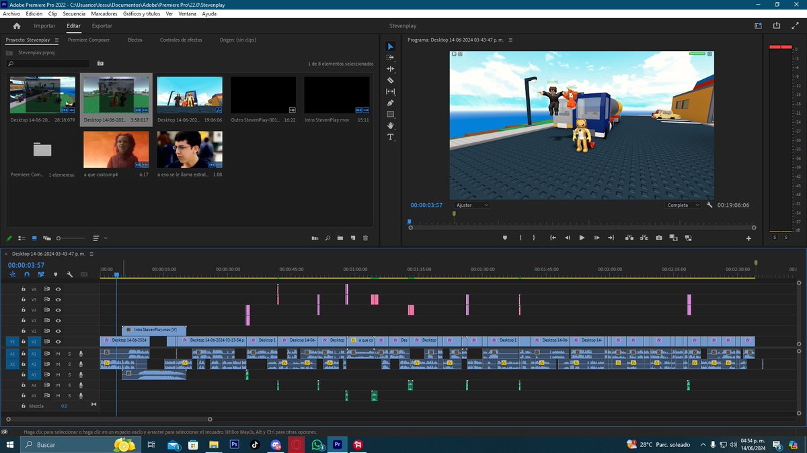The image size is (807, 453).
Task: Hide video track V6 with eye icon
Action: (59, 289)
